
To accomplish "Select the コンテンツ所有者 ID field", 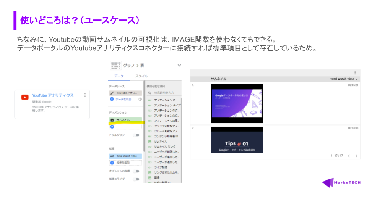I will pyautogui.click(x=166, y=136).
